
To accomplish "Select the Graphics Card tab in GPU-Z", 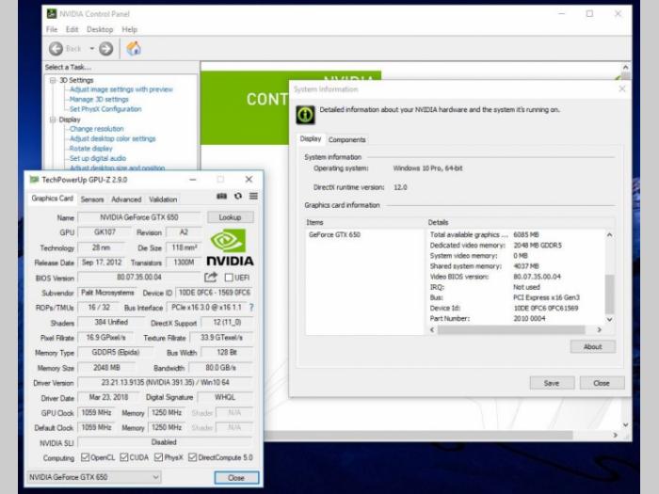I will (x=52, y=199).
